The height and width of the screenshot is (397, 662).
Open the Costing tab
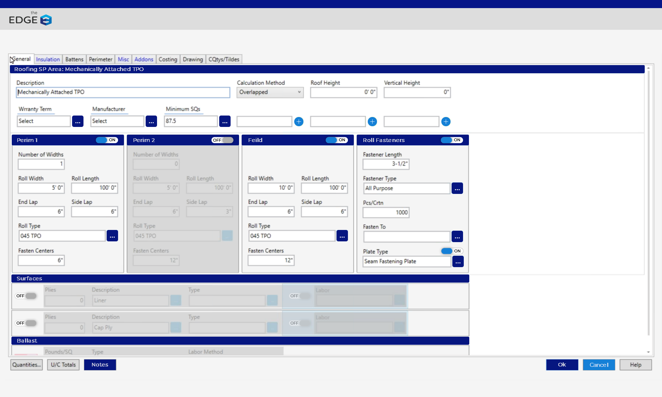click(x=168, y=59)
